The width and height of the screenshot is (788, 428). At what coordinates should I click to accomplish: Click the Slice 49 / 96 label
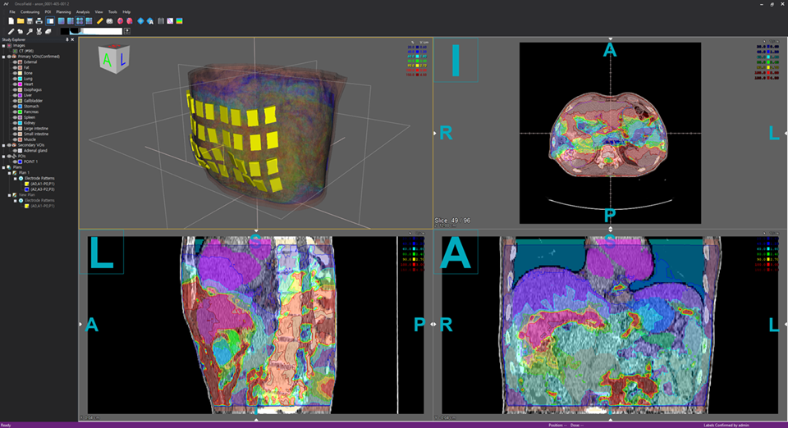click(452, 221)
